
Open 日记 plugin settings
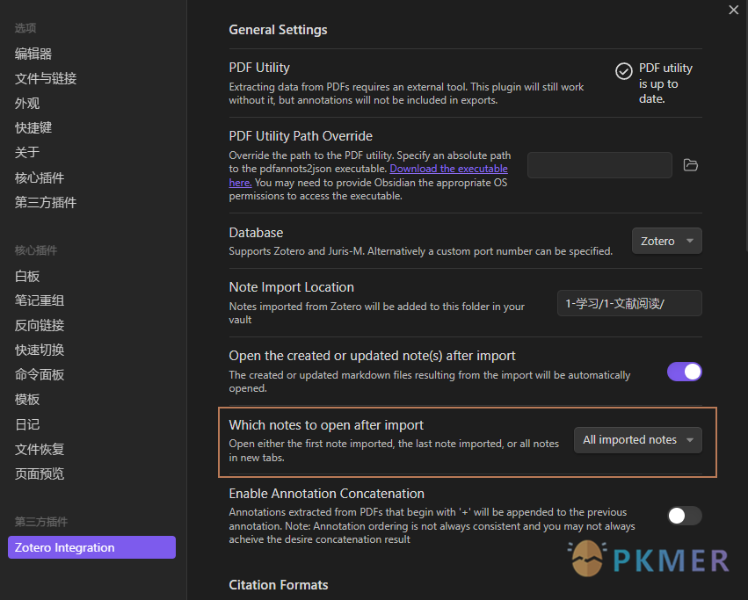26,424
